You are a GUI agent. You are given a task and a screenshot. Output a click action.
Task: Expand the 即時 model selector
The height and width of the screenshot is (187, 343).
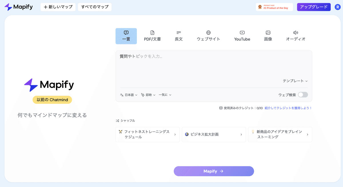148,95
